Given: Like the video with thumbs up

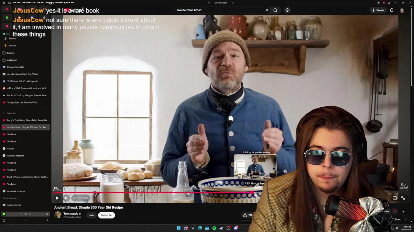Looking at the screenshot, I should click(248, 215).
